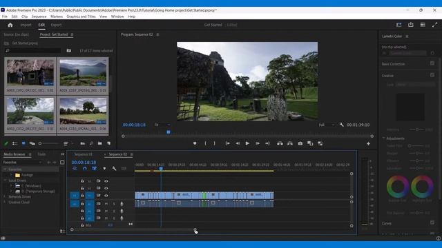This screenshot has height=248, width=442.
Task: Open the Sequence menu
Action: point(39,17)
